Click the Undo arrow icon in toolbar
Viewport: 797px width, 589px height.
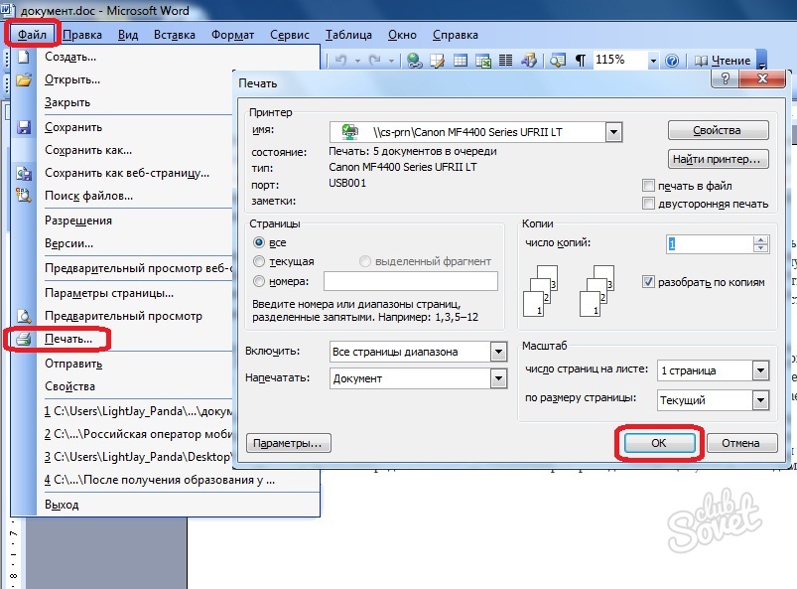[x=341, y=61]
